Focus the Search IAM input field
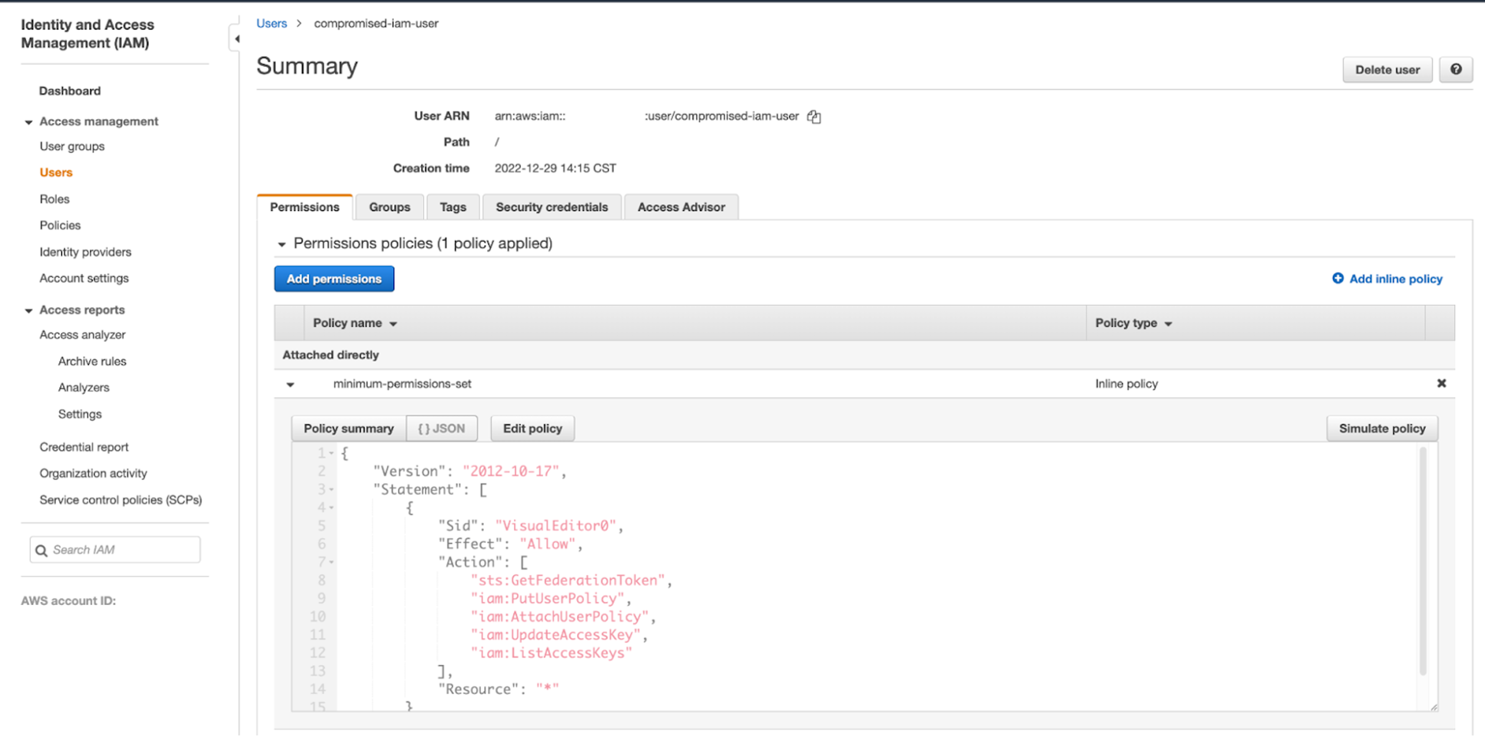 click(115, 550)
